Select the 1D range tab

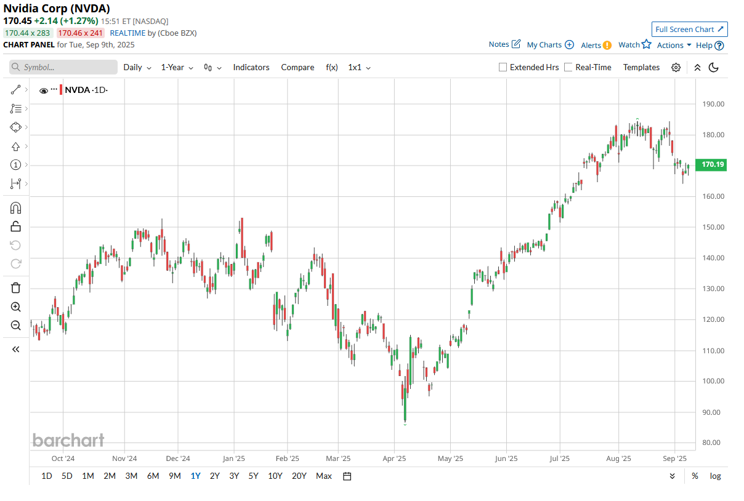pyautogui.click(x=47, y=476)
